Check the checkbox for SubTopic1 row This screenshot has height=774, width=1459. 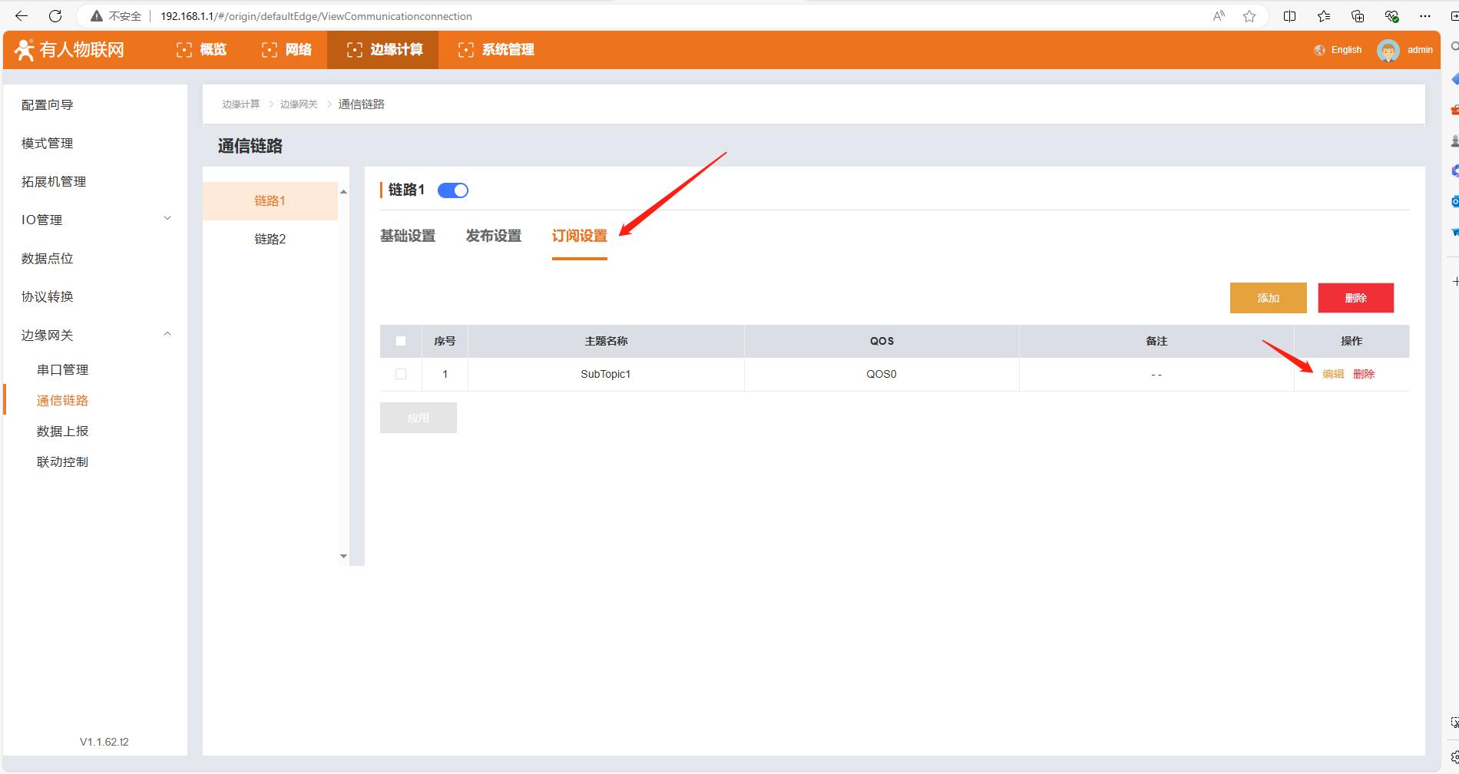pos(401,374)
